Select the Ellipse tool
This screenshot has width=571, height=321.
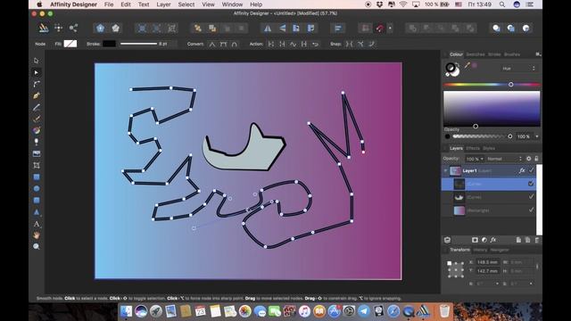[x=36, y=188]
